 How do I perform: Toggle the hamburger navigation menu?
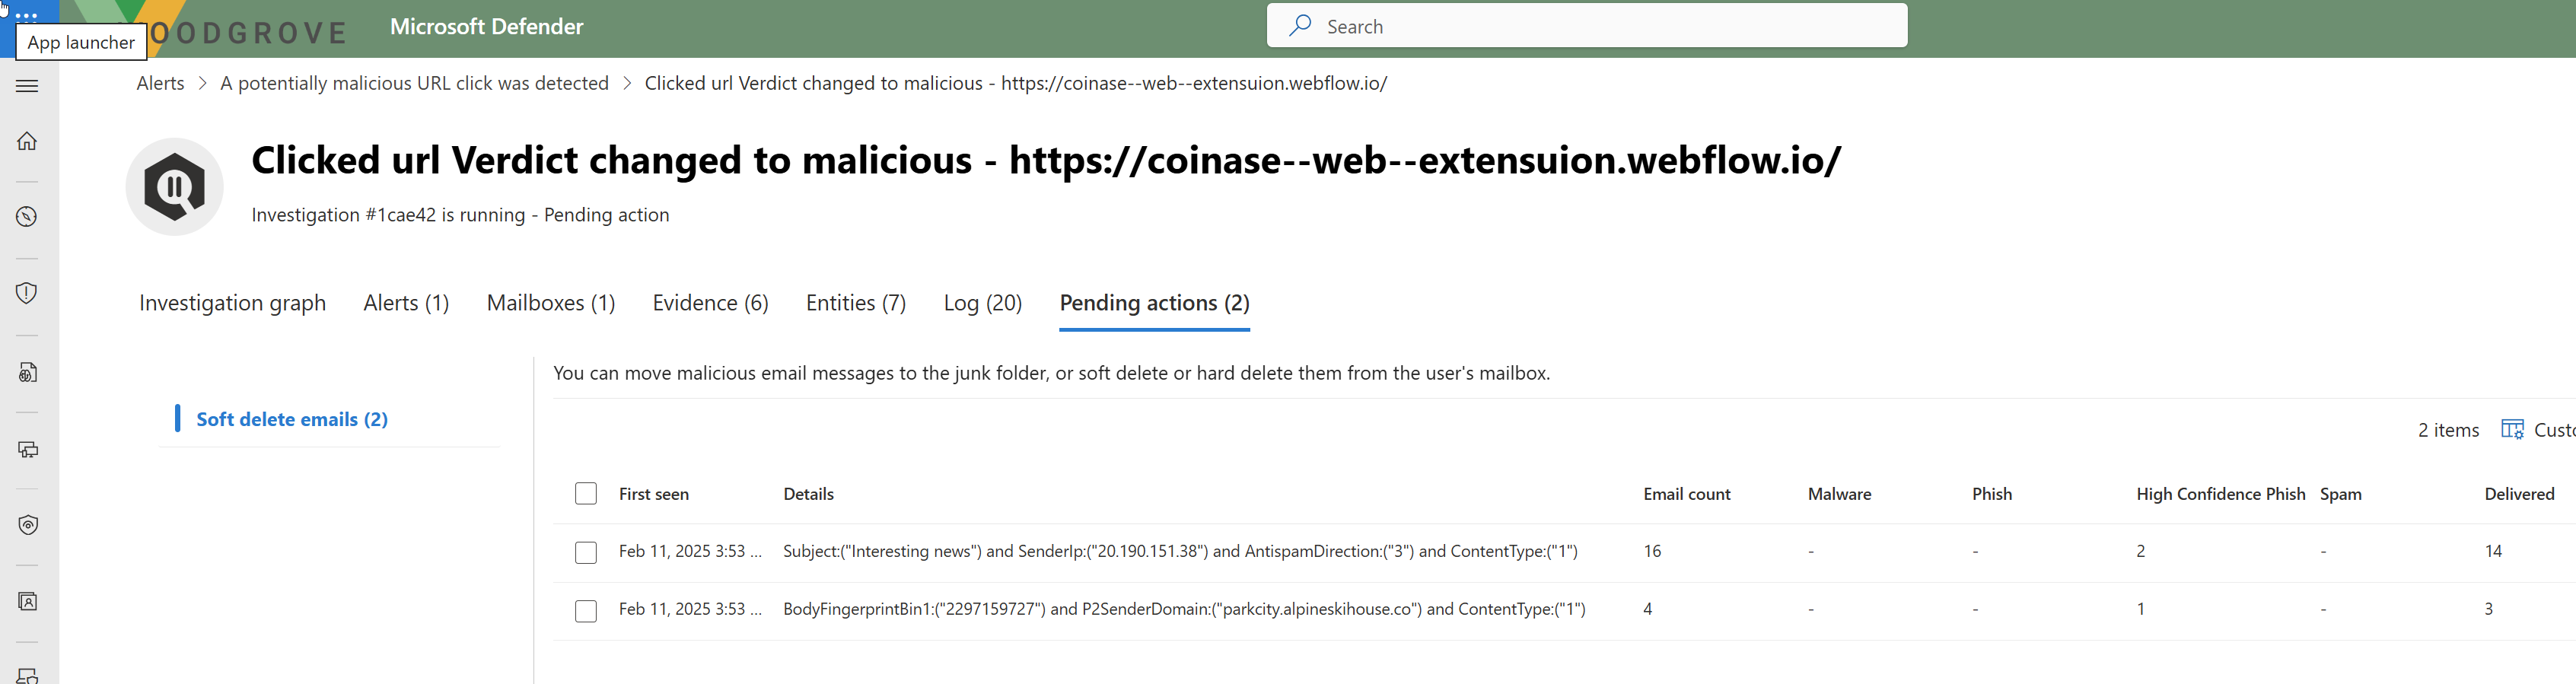(x=28, y=86)
